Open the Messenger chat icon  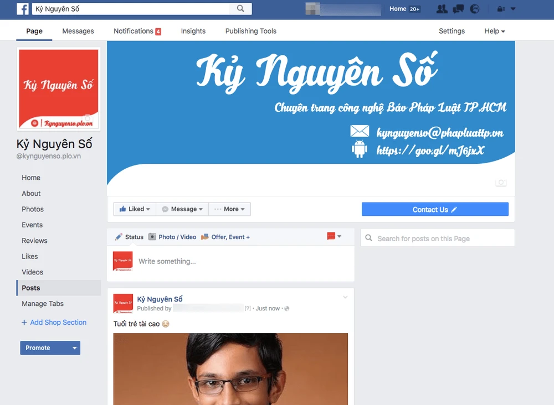pos(458,9)
